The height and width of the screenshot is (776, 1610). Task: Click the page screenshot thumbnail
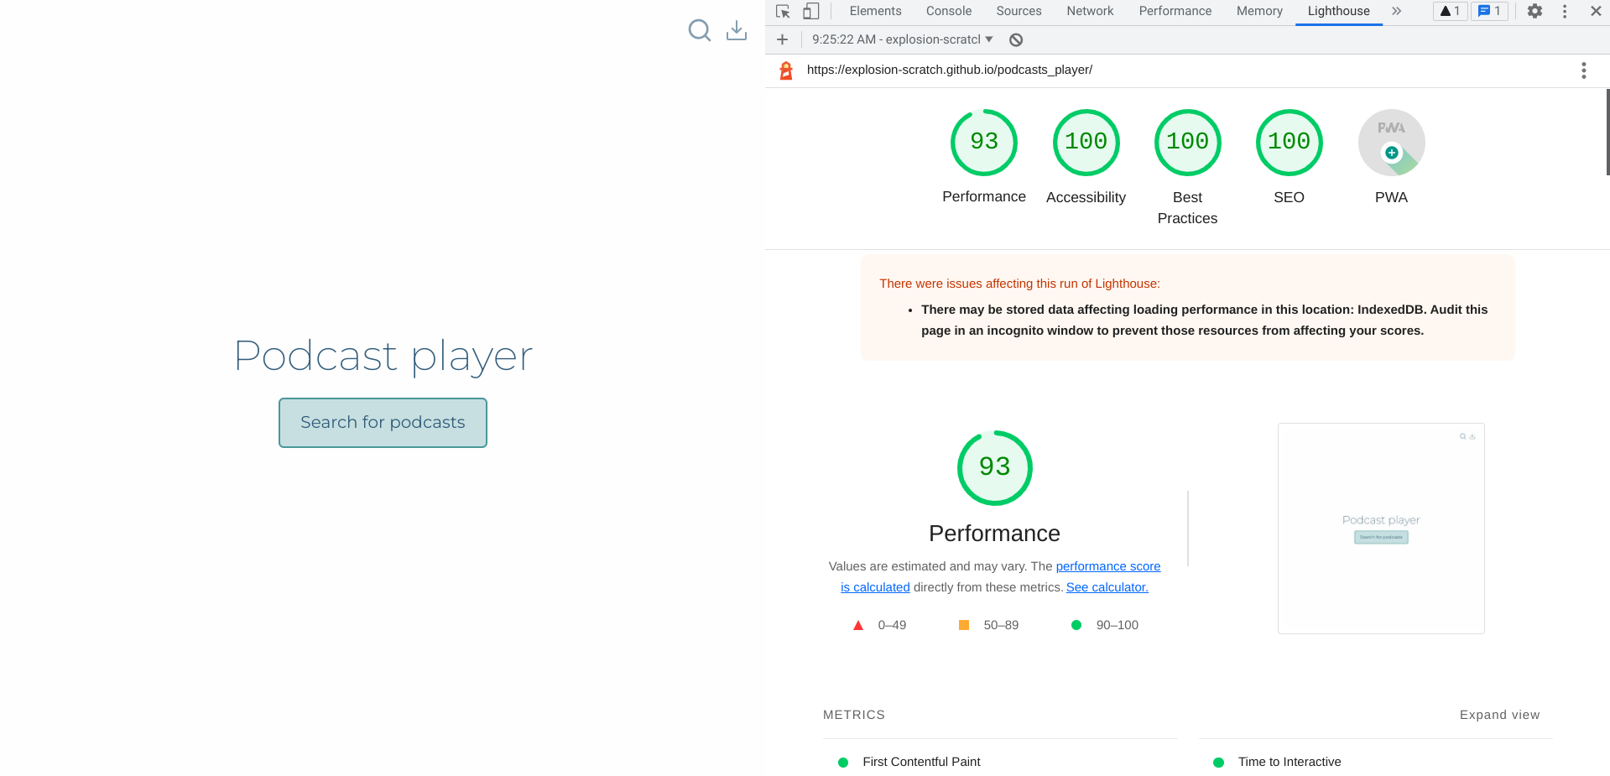[1381, 529]
